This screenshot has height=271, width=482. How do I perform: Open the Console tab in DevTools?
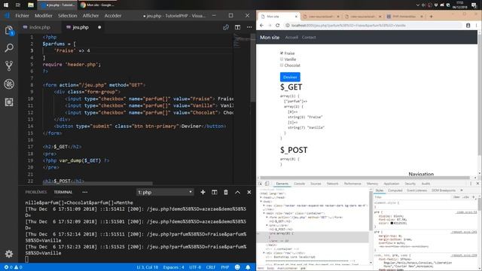tap(300, 184)
